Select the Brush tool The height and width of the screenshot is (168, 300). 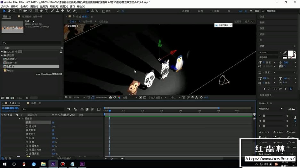click(53, 11)
